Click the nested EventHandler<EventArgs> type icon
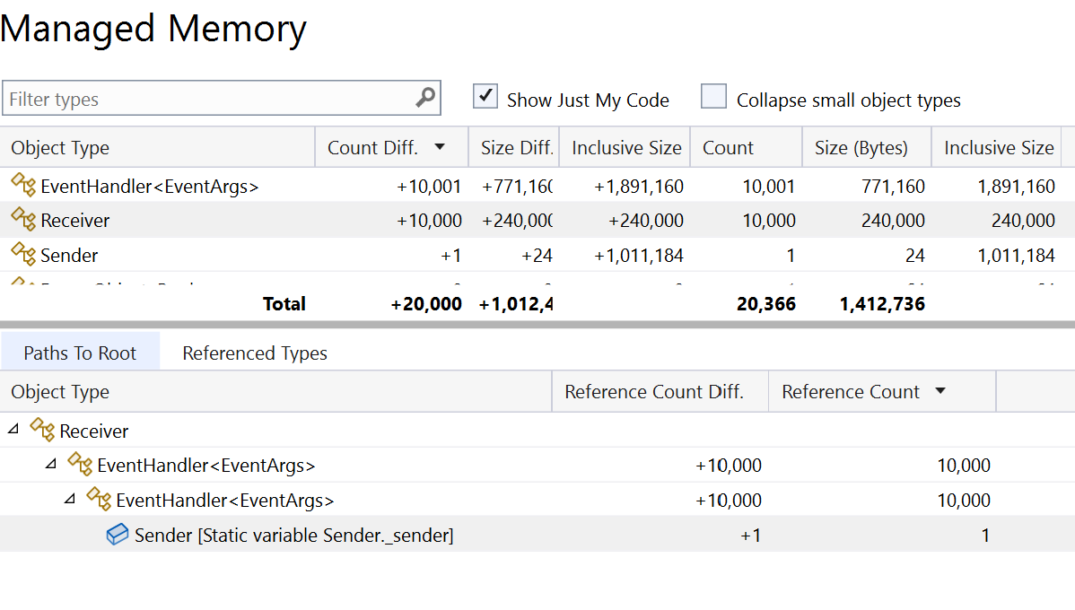Viewport: 1075px width, 610px height. point(99,500)
